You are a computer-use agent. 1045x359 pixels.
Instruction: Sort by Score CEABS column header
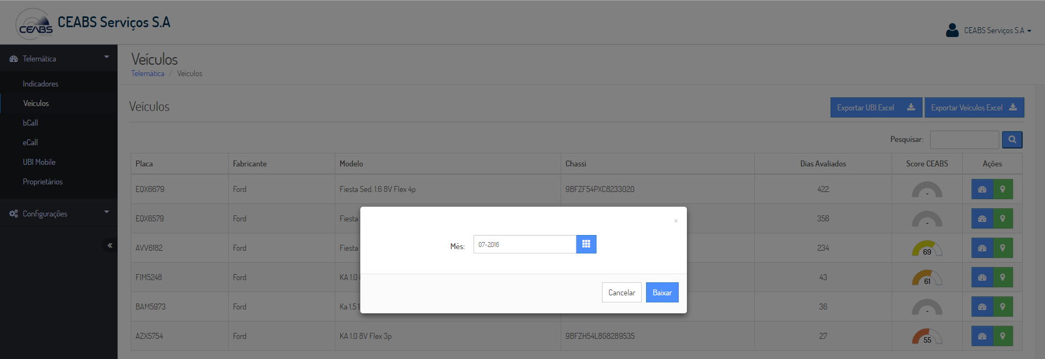(x=927, y=164)
